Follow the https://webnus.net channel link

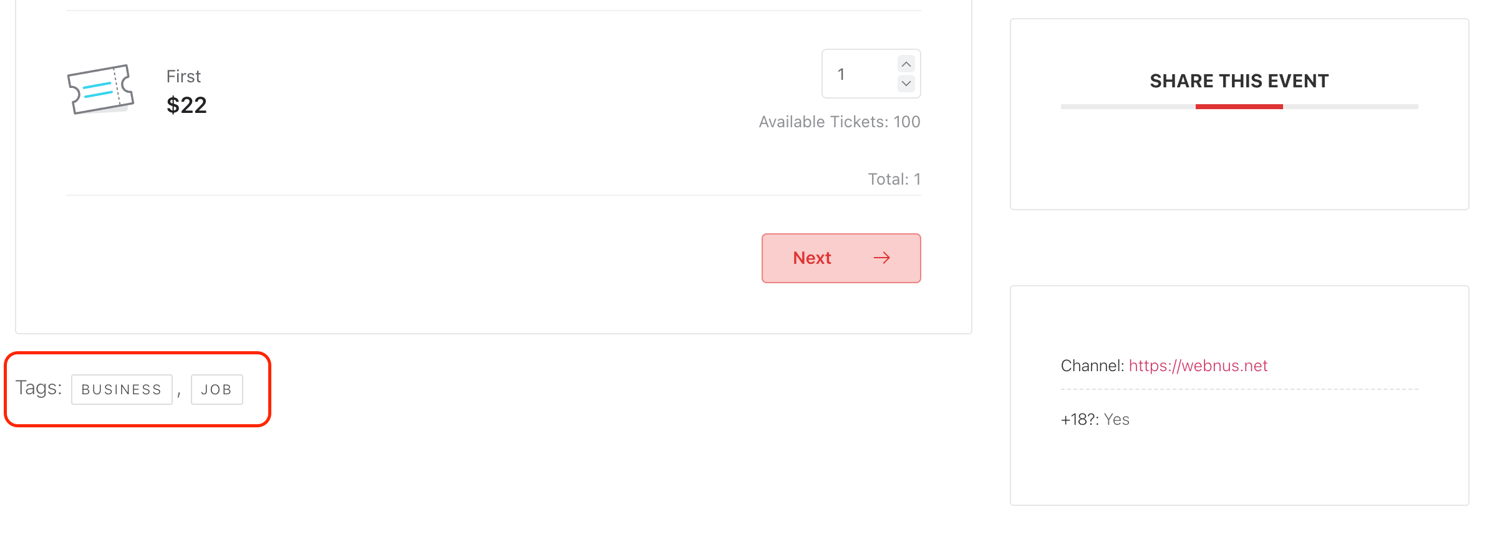[1198, 366]
